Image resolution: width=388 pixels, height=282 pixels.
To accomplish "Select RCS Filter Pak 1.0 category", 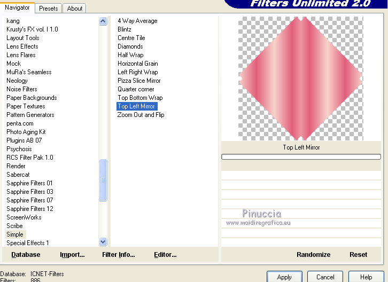I will [30, 158].
